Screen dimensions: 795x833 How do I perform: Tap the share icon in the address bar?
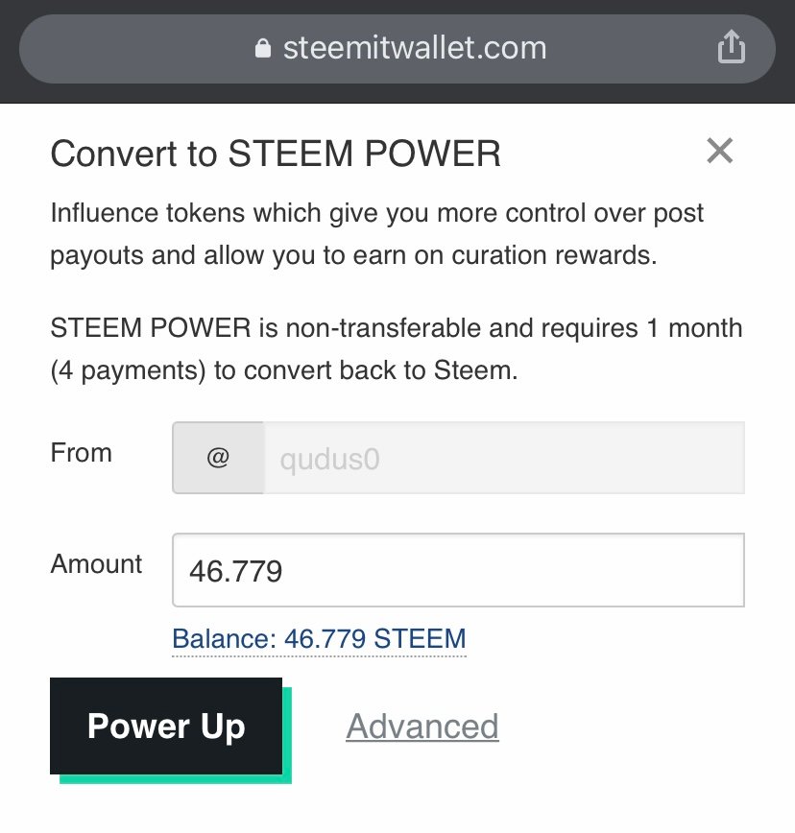[x=732, y=47]
